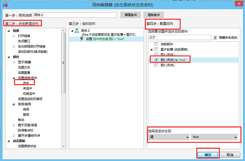Click the action list scroll down arrow
The image size is (245, 161).
pos(63,146)
